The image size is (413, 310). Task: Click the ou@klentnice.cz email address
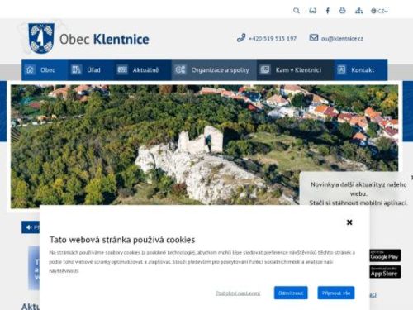(x=342, y=39)
